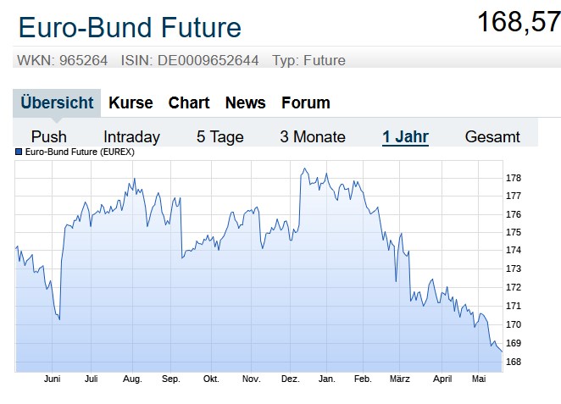Image resolution: width=561 pixels, height=404 pixels.
Task: Click the März label on the time axis
Action: [x=400, y=379]
